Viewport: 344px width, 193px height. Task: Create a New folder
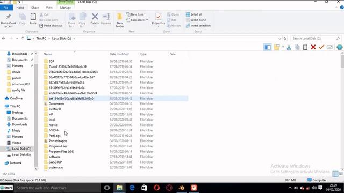click(x=120, y=20)
